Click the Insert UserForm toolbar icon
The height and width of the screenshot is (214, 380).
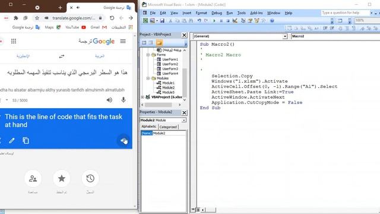coord(152,21)
